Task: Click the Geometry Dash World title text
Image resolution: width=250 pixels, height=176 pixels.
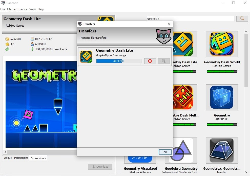Action: pyautogui.click(x=222, y=62)
